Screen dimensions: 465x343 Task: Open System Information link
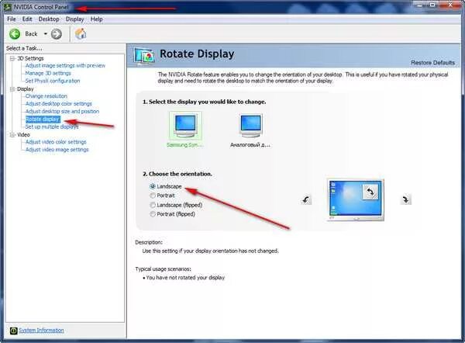coord(41,331)
